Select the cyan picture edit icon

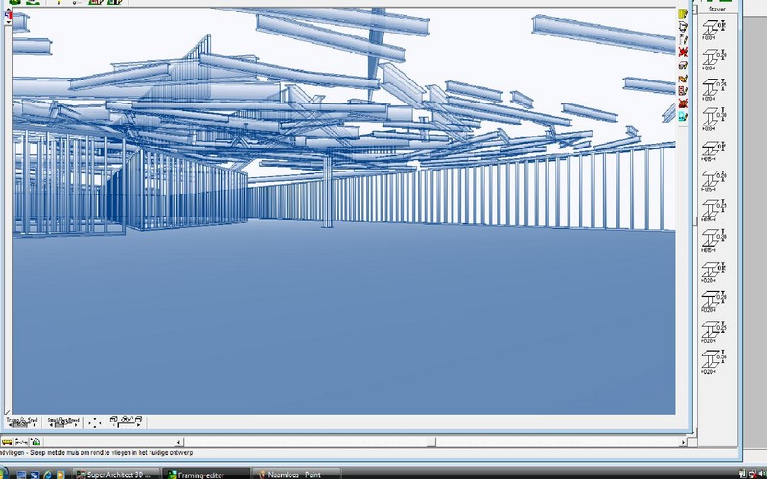point(684,116)
